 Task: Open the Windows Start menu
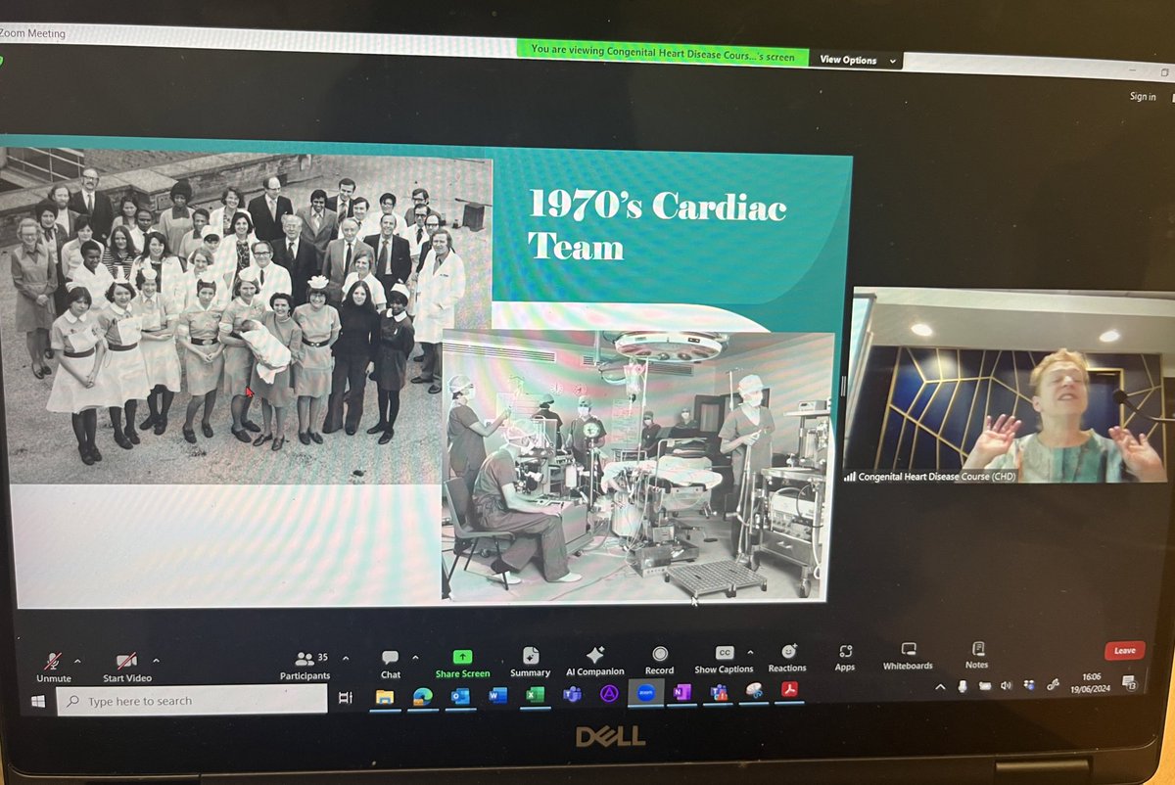tap(38, 701)
